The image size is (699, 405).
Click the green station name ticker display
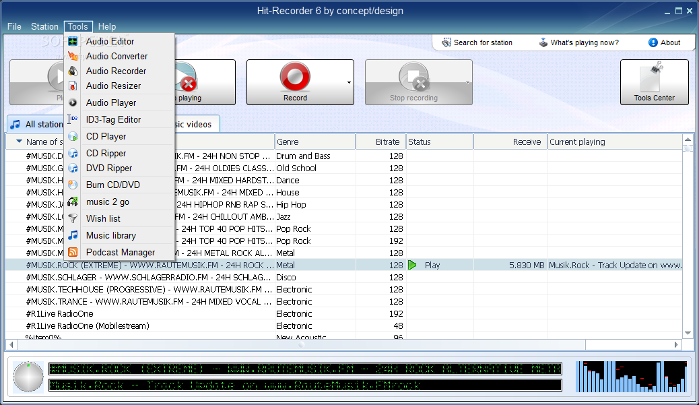point(305,369)
